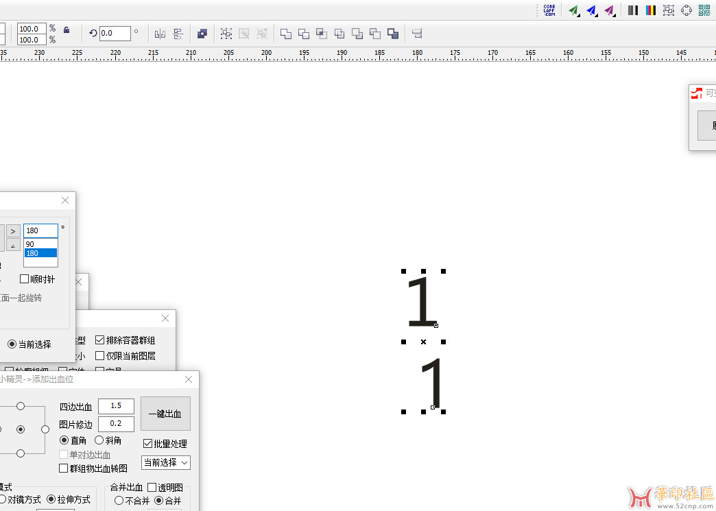Viewport: 716px width, 511px height.
Task: Click the crop marks frame icon
Action: tap(669, 10)
